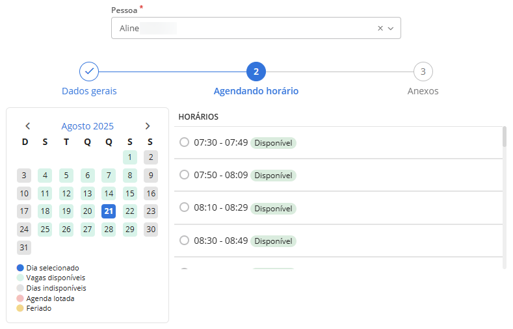Viewport: 513px width, 329px height.
Task: Choose the 08:10 - 08:29 time slot
Action: (184, 208)
